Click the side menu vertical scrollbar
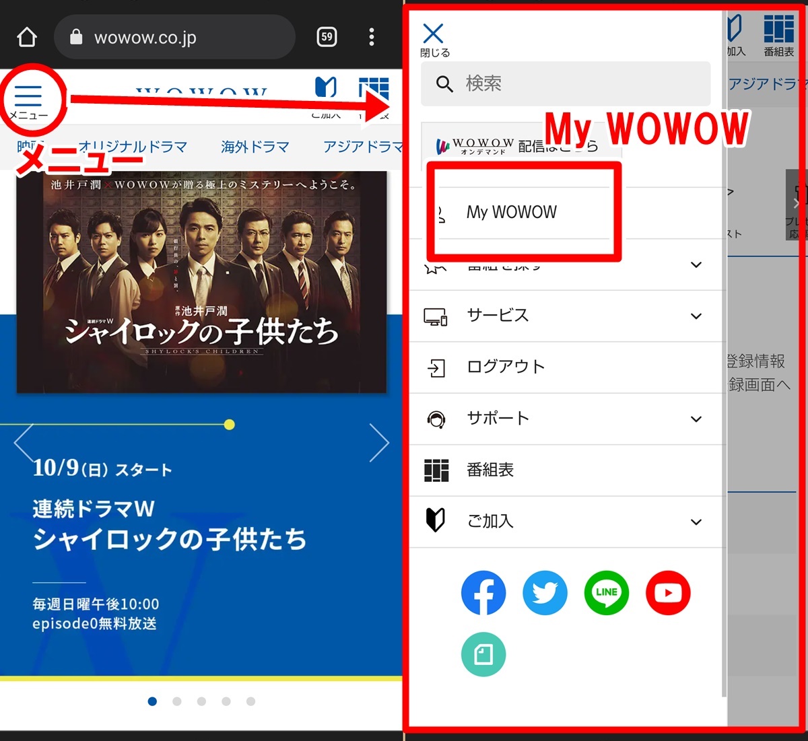Screen dimensions: 808x741 tap(725, 353)
